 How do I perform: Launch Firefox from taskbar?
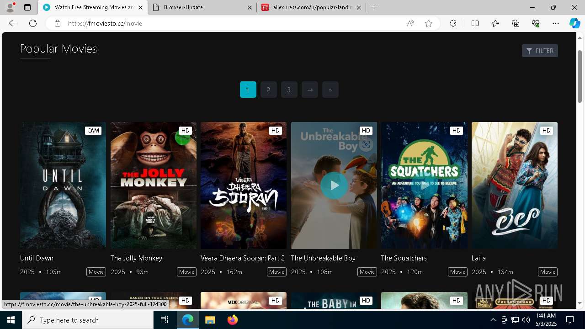pos(233,320)
